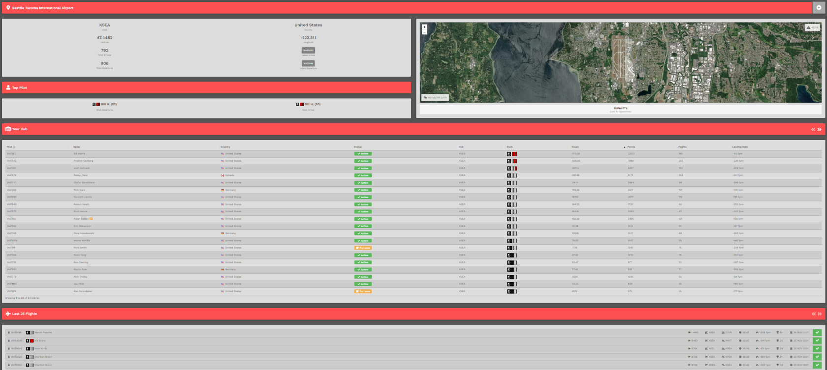
Task: Select pilot name Matt Velure
Action: [80, 211]
